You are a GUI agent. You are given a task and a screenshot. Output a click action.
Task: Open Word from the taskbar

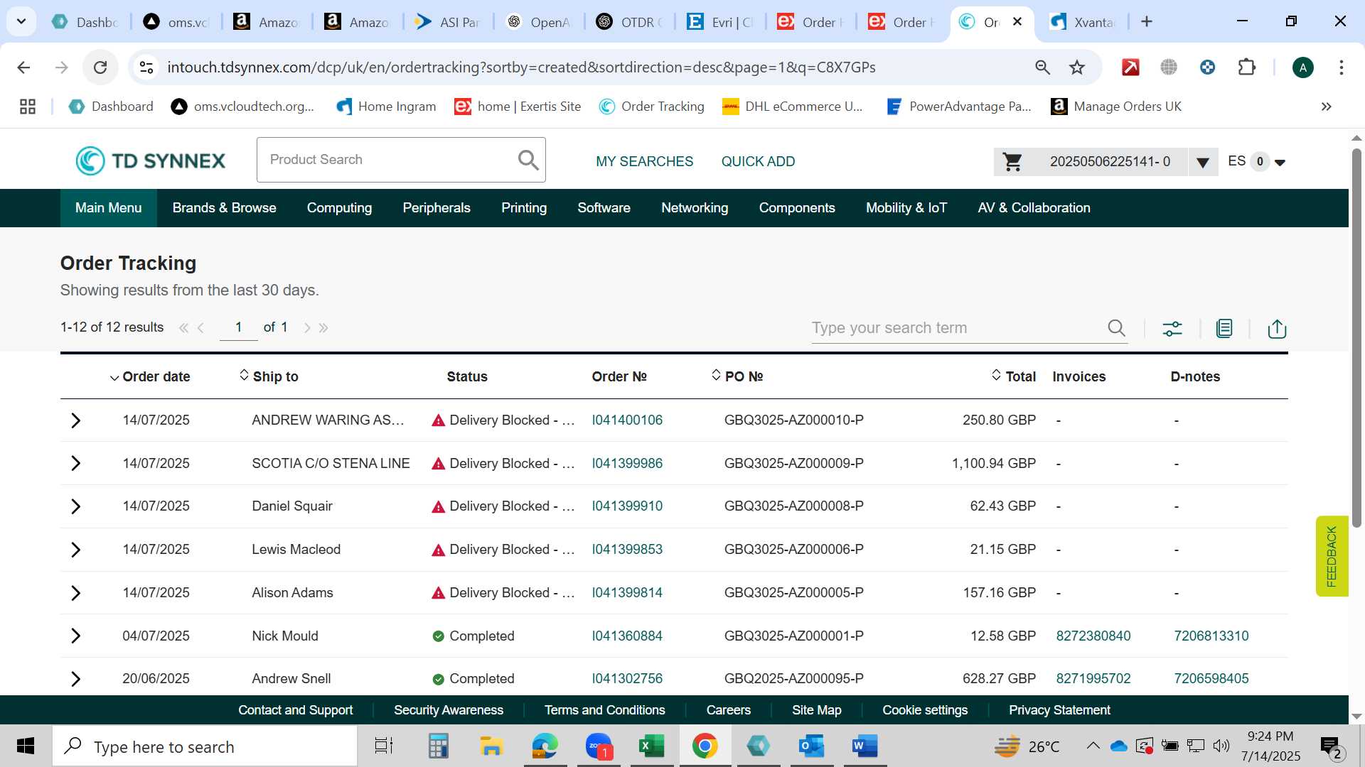[864, 746]
